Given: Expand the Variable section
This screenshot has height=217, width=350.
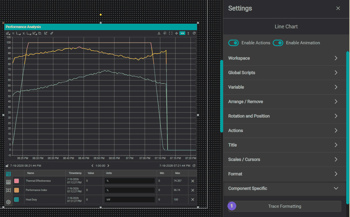Looking at the screenshot, I should pos(285,87).
